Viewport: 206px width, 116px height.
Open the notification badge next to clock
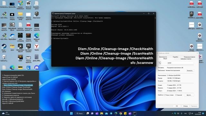pos(203,113)
